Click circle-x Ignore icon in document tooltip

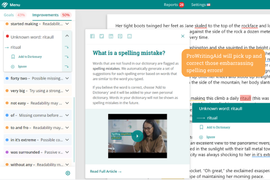tap(201, 137)
